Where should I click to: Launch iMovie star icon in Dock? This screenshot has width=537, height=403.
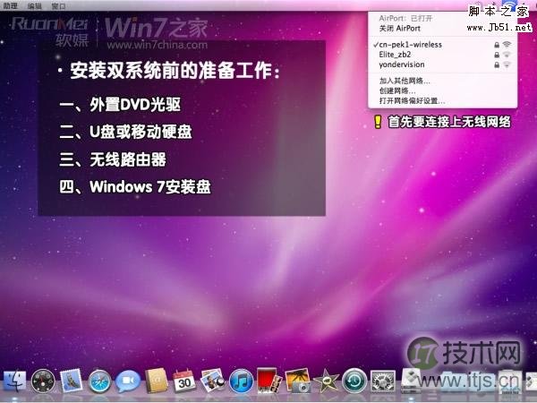pyautogui.click(x=326, y=382)
